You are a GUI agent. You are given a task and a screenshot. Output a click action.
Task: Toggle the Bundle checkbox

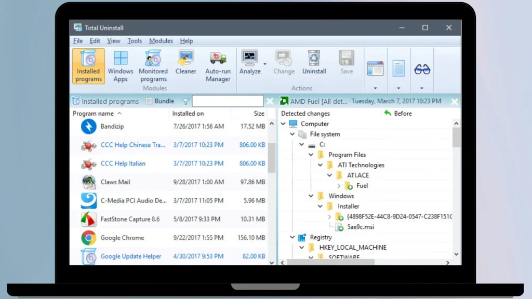pos(149,101)
